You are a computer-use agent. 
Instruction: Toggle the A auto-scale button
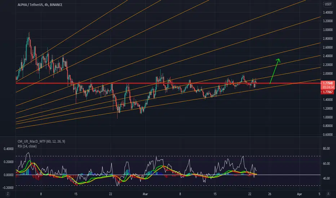tap(328, 194)
